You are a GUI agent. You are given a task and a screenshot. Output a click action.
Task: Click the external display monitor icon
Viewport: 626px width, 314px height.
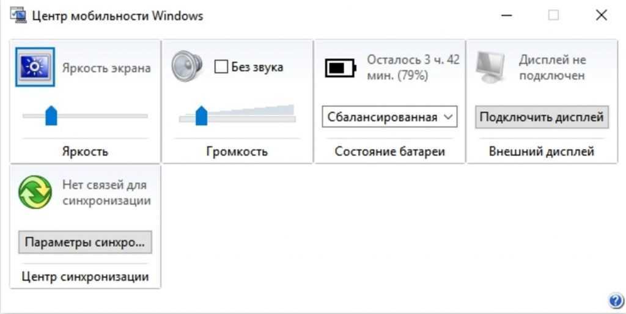click(x=491, y=67)
